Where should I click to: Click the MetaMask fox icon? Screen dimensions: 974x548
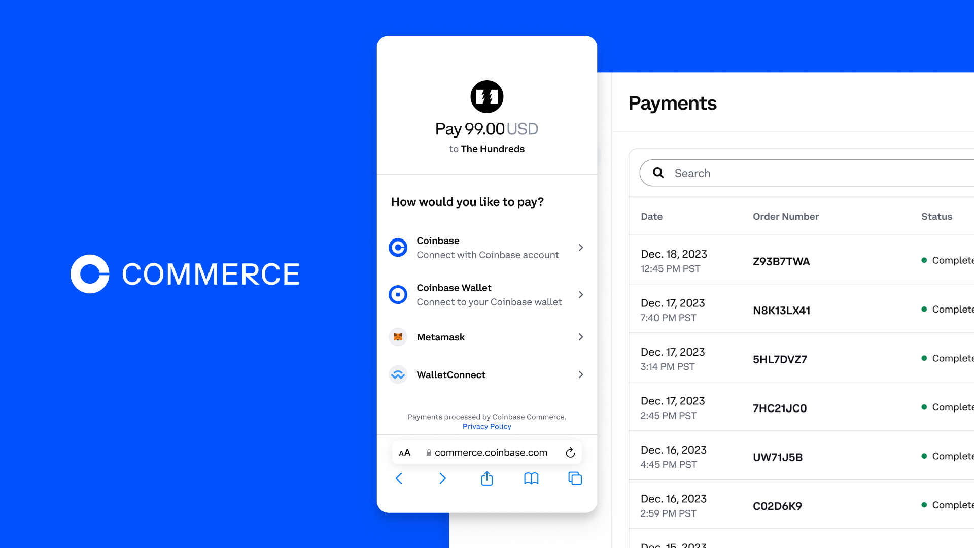tap(398, 336)
